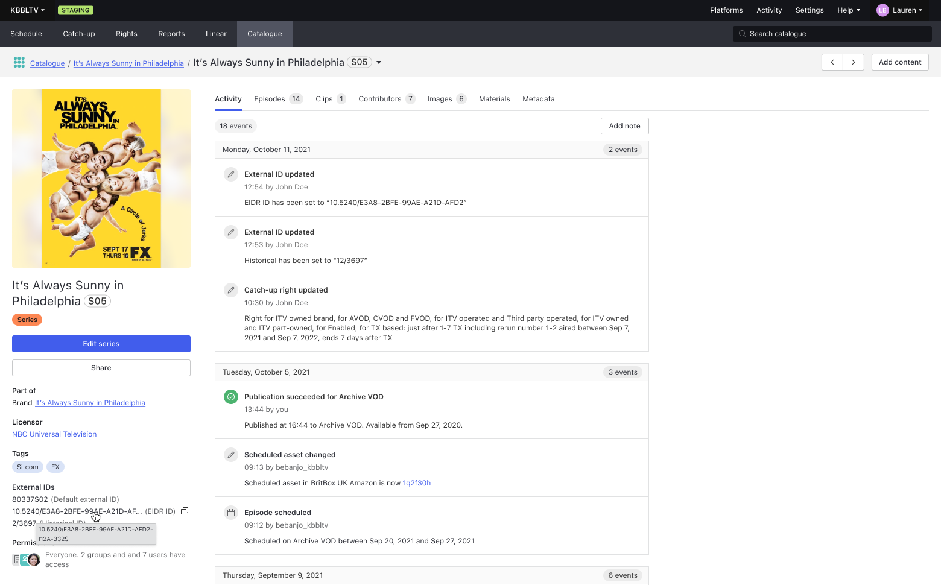Open Settings in top bar
The width and height of the screenshot is (941, 585).
pyautogui.click(x=810, y=10)
